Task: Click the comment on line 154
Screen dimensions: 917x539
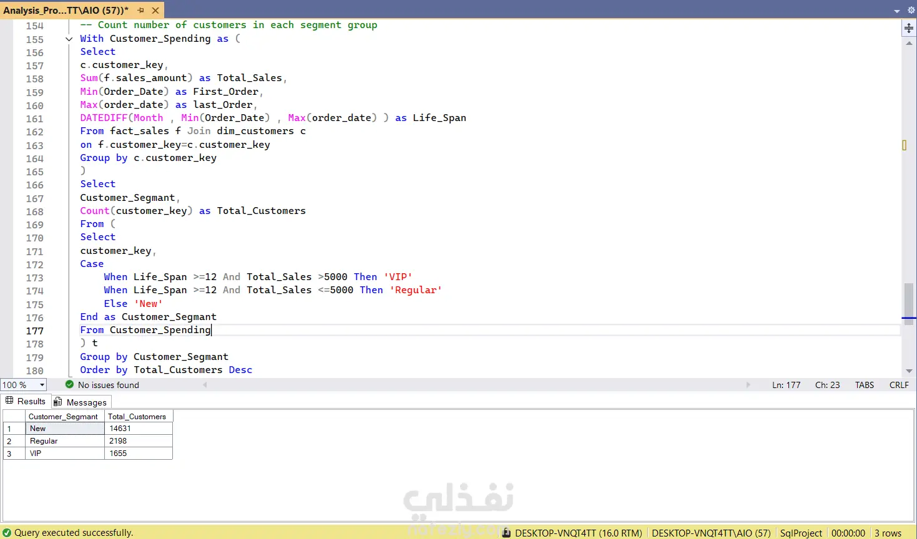Action: point(228,25)
